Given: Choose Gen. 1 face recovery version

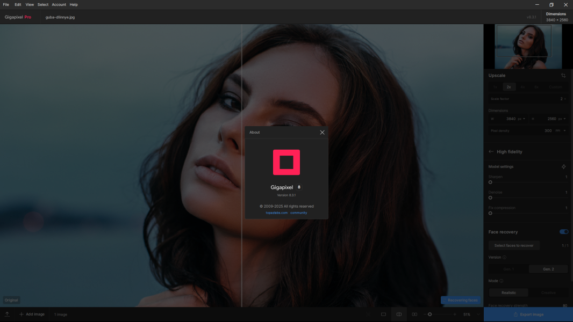Looking at the screenshot, I should pos(508,269).
